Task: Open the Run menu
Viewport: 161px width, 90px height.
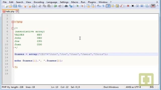Action: pyautogui.click(x=83, y=2)
